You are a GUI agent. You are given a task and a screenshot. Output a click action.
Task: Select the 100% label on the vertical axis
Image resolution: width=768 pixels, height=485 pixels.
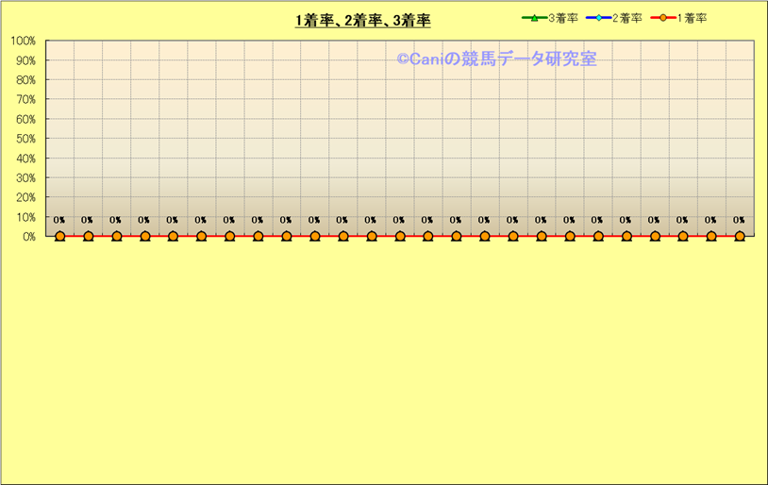pos(23,41)
